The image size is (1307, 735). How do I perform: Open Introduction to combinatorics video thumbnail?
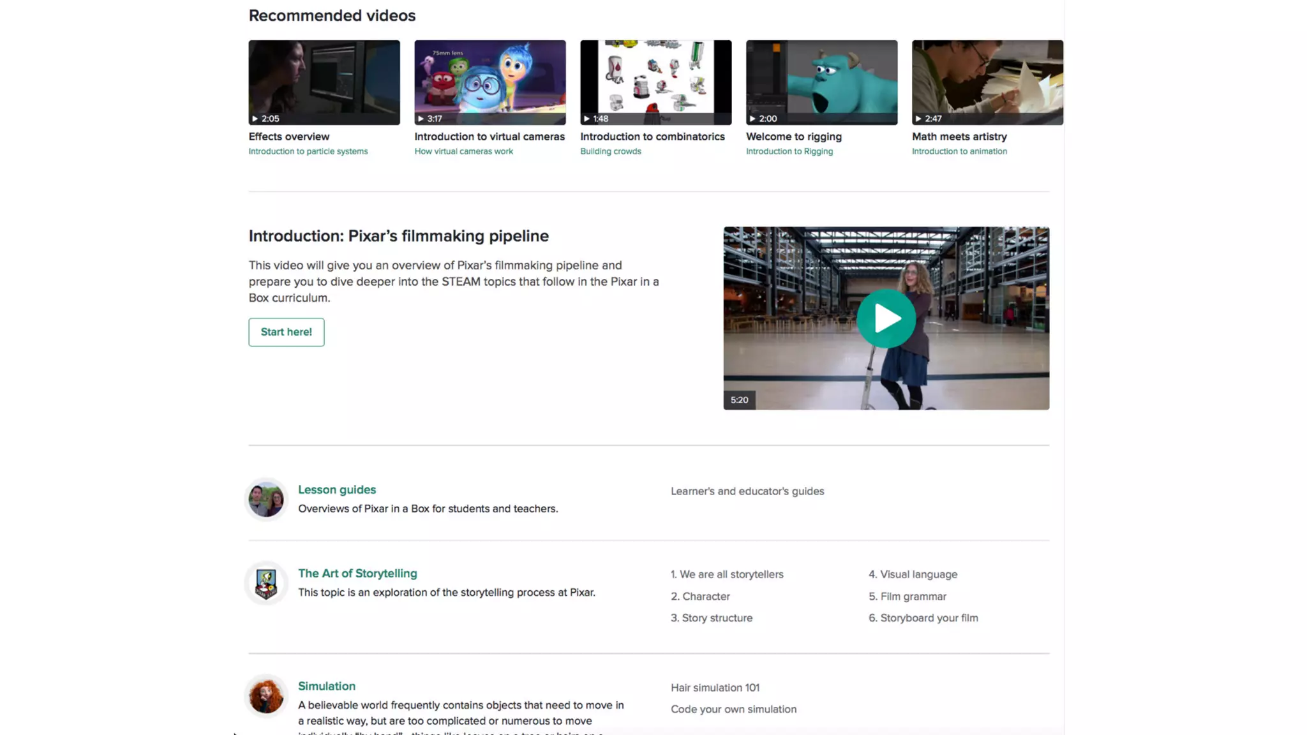pyautogui.click(x=655, y=82)
